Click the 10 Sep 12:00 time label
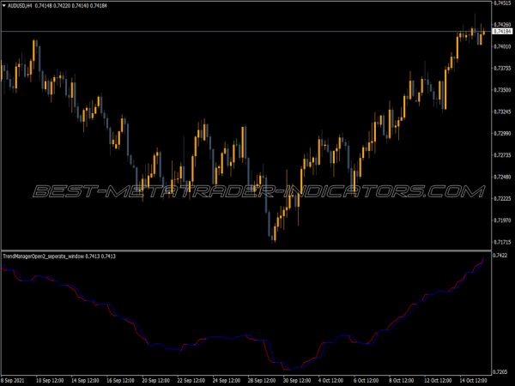The image size is (515, 386). point(50,380)
